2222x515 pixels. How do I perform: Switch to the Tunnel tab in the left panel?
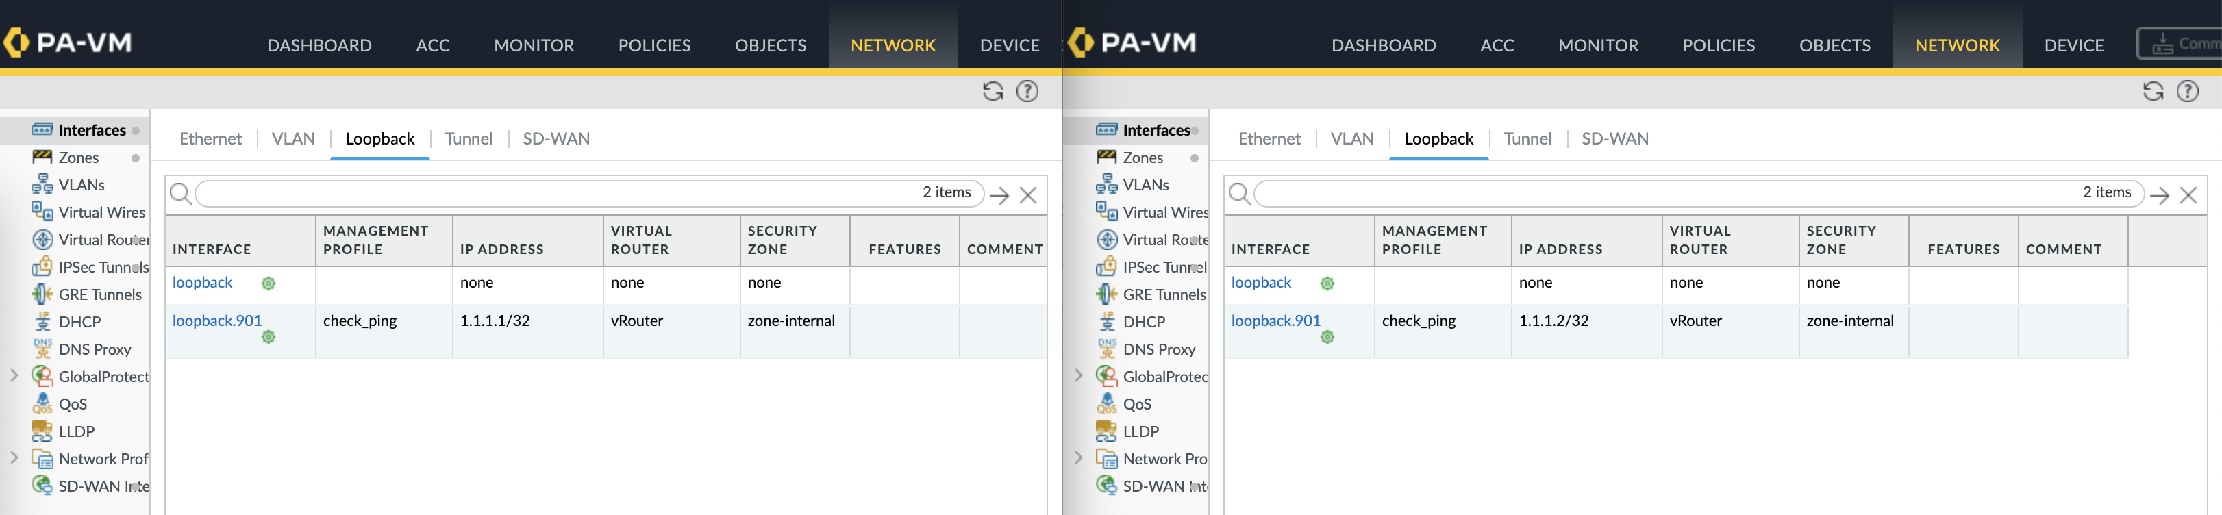[469, 139]
